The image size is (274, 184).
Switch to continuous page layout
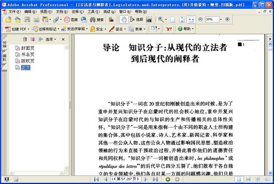click(248, 179)
